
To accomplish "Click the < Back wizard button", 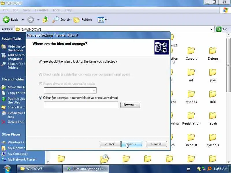I will [x=110, y=144].
